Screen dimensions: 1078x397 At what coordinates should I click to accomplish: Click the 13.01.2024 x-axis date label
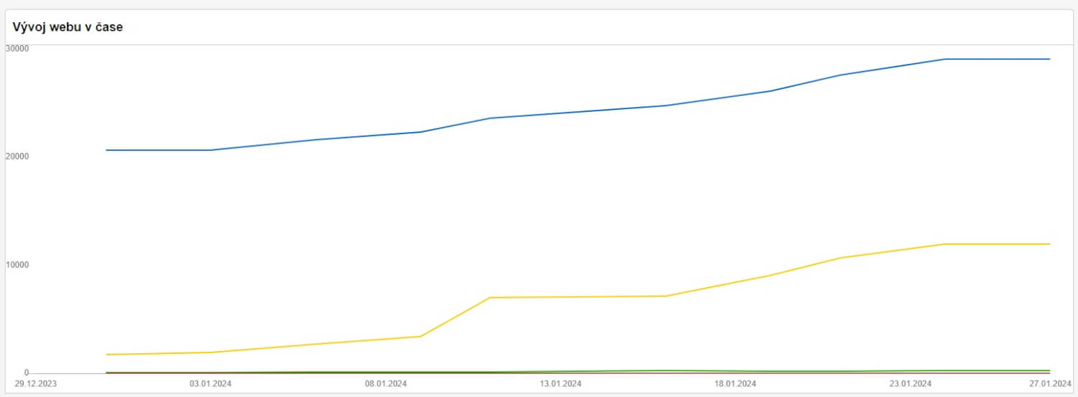[561, 383]
